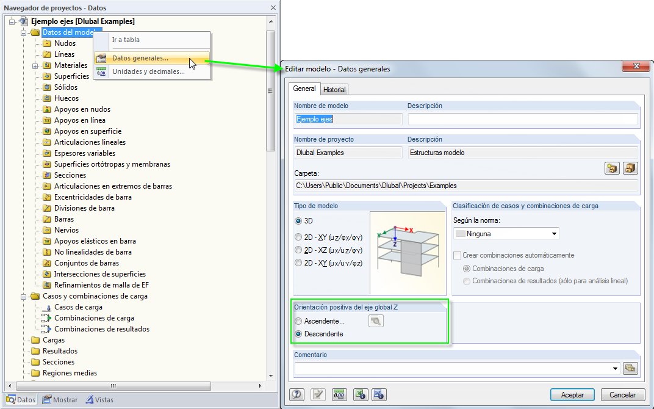Image resolution: width=654 pixels, height=409 pixels.
Task: Click the model Descripción input field
Action: click(523, 120)
